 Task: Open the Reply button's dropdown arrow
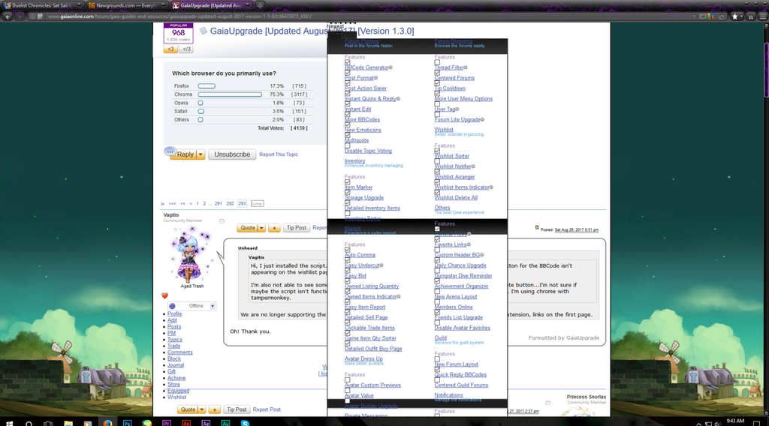(200, 154)
